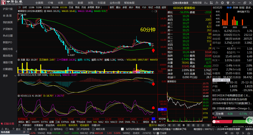The width and height of the screenshot is (253, 135).
Task: Open the keyboard-like icon in status bar
Action: (x=233, y=133)
